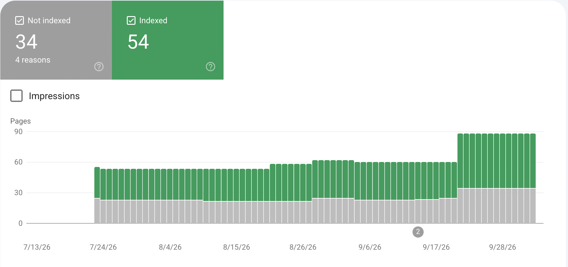Click the 7/24/26 date label
The width and height of the screenshot is (568, 267).
pyautogui.click(x=103, y=247)
